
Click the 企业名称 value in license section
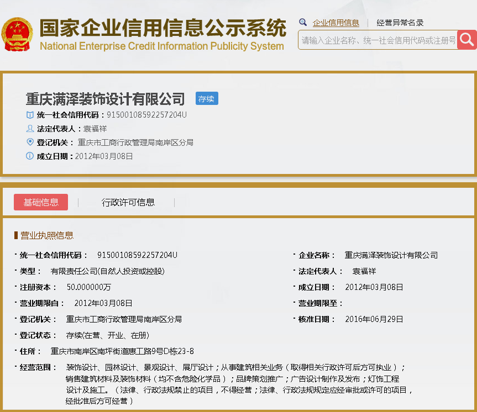coord(391,255)
